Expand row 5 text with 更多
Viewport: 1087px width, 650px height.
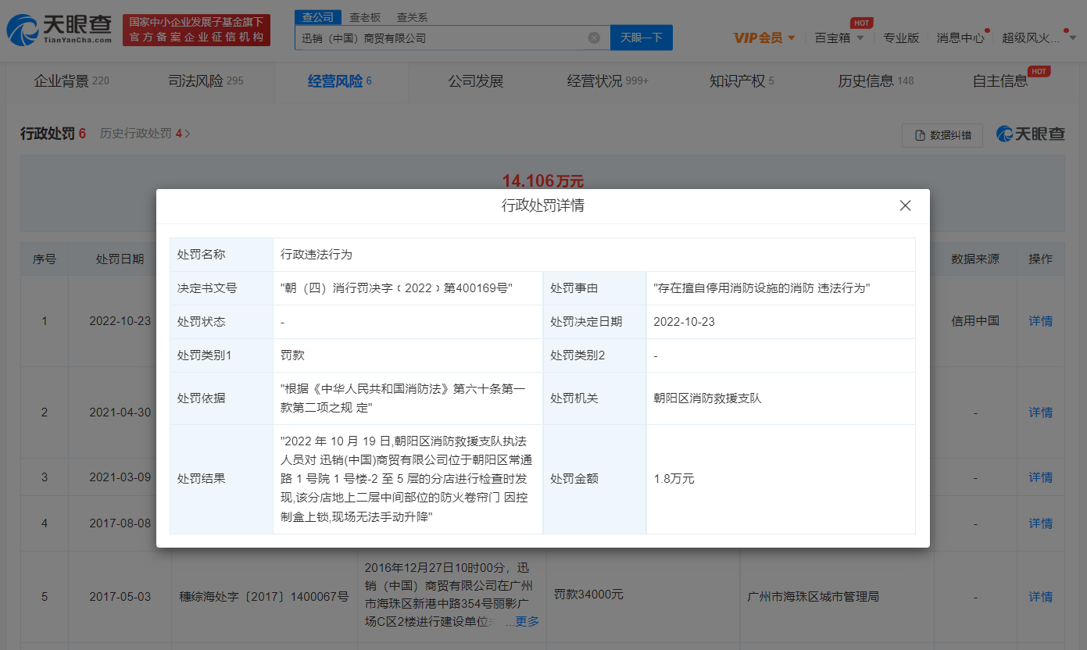[527, 622]
